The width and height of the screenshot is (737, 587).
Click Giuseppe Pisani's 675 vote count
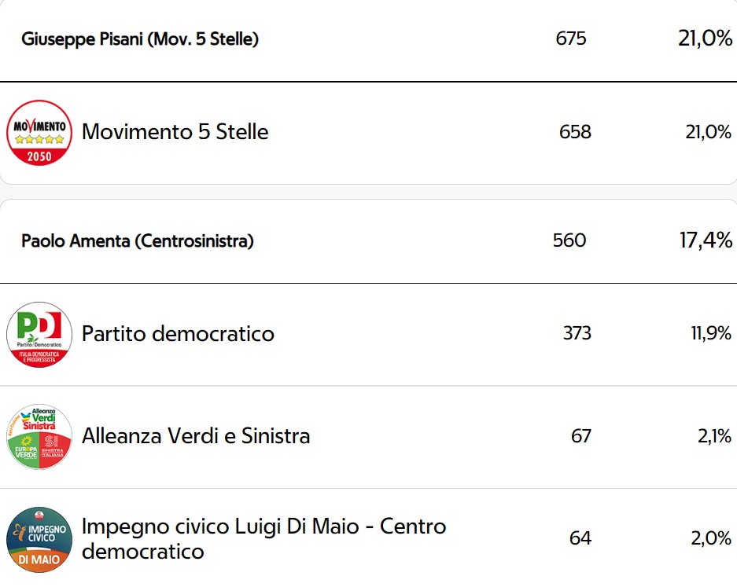point(570,39)
